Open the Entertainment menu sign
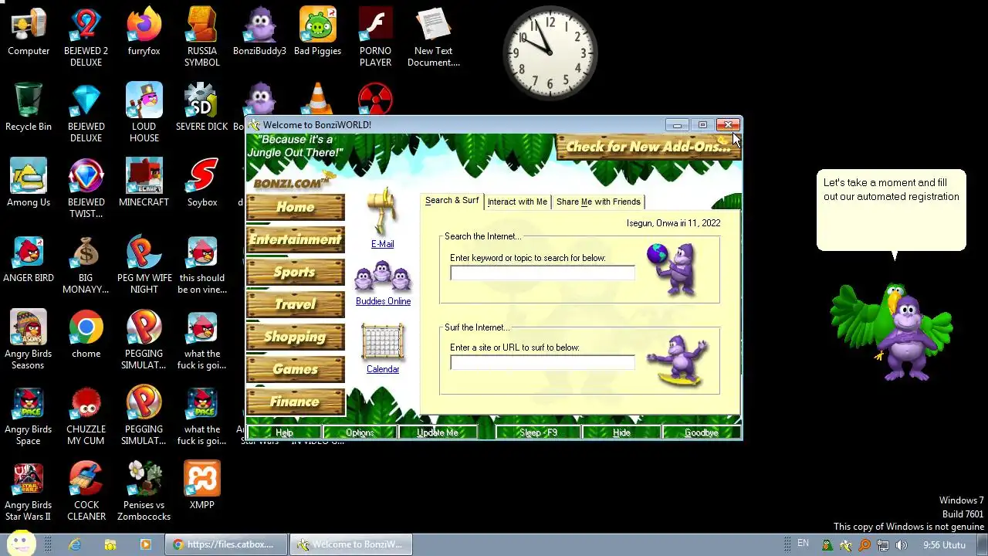The height and width of the screenshot is (556, 988). (x=296, y=239)
